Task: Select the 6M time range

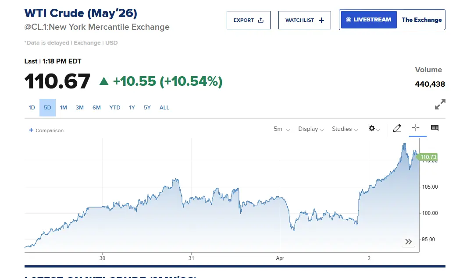Action: (96, 108)
